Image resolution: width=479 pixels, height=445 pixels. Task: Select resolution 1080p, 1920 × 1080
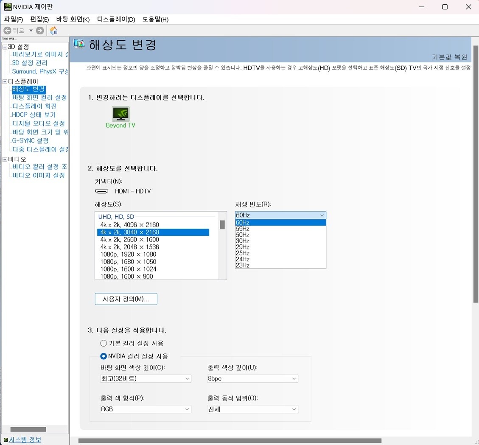click(153, 254)
